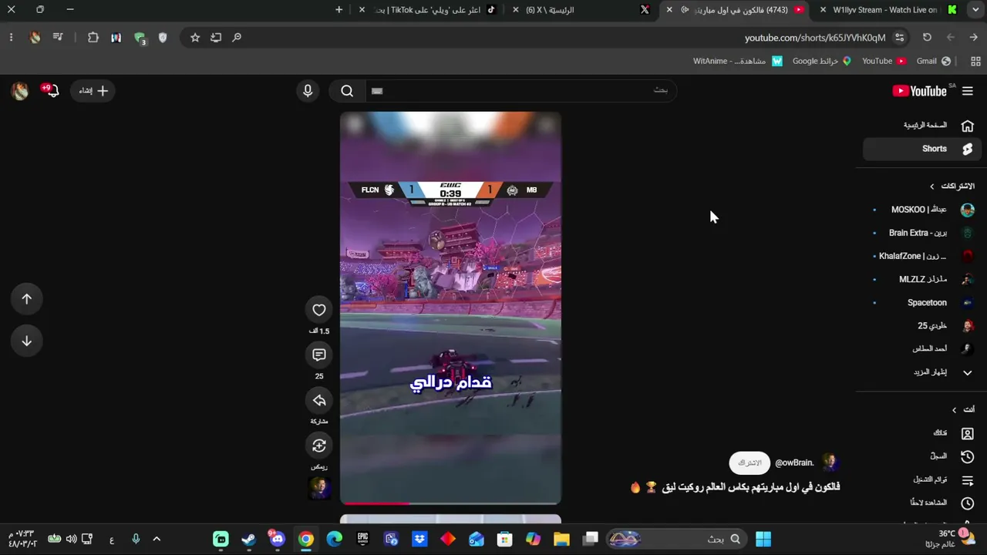Like the Short with the heart button
The height and width of the screenshot is (555, 987).
click(x=319, y=310)
